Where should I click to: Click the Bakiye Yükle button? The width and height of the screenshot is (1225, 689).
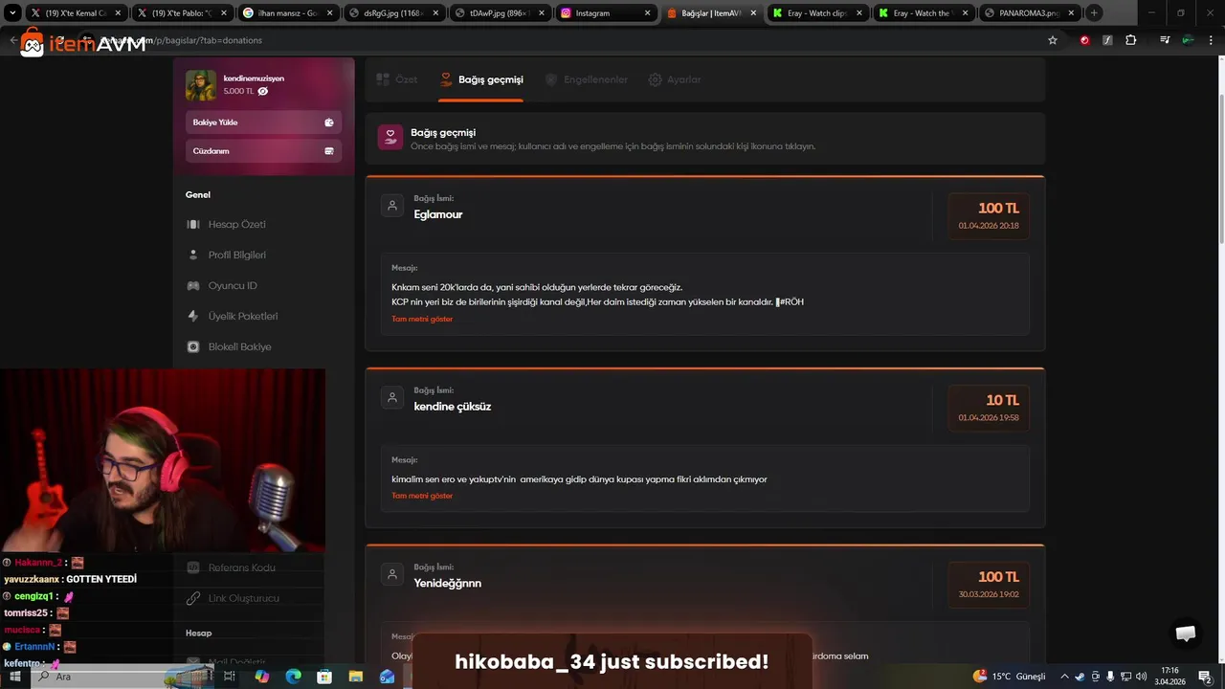click(263, 122)
